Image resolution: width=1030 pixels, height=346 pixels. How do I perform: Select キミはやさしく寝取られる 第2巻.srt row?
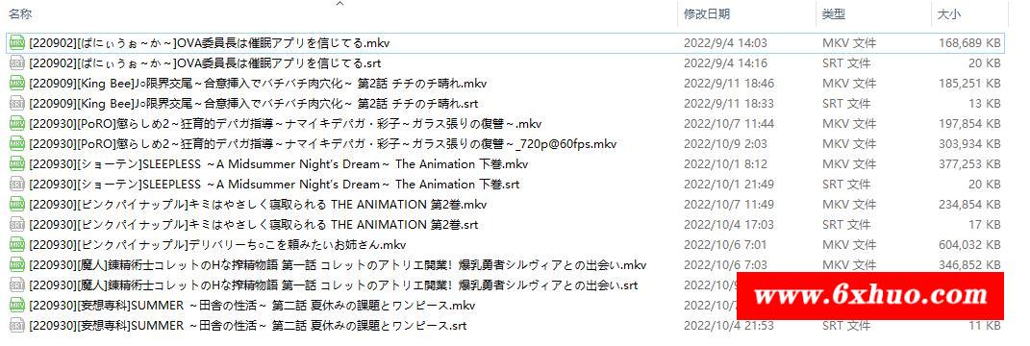click(x=506, y=225)
